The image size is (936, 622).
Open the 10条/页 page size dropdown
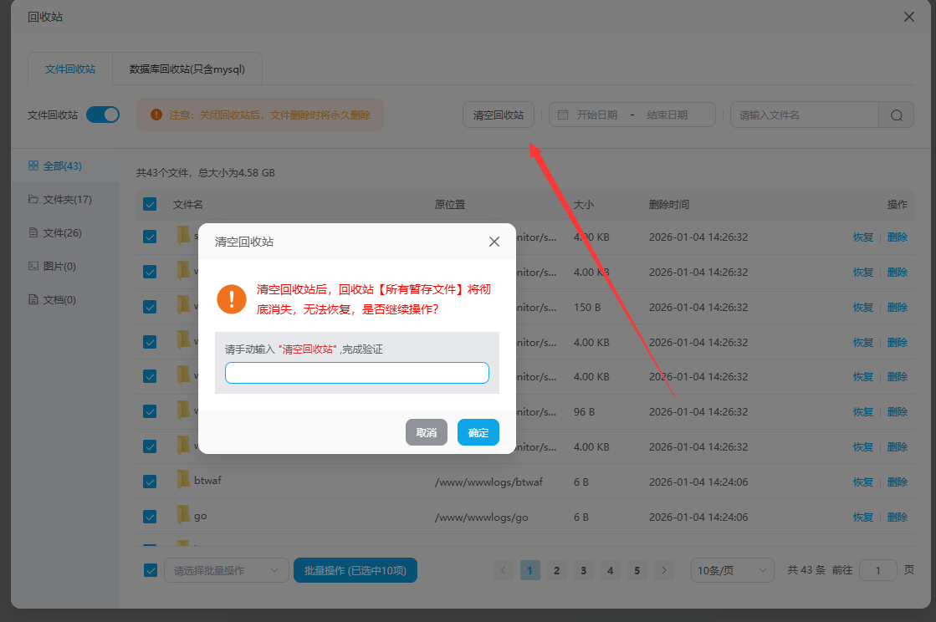tap(732, 570)
